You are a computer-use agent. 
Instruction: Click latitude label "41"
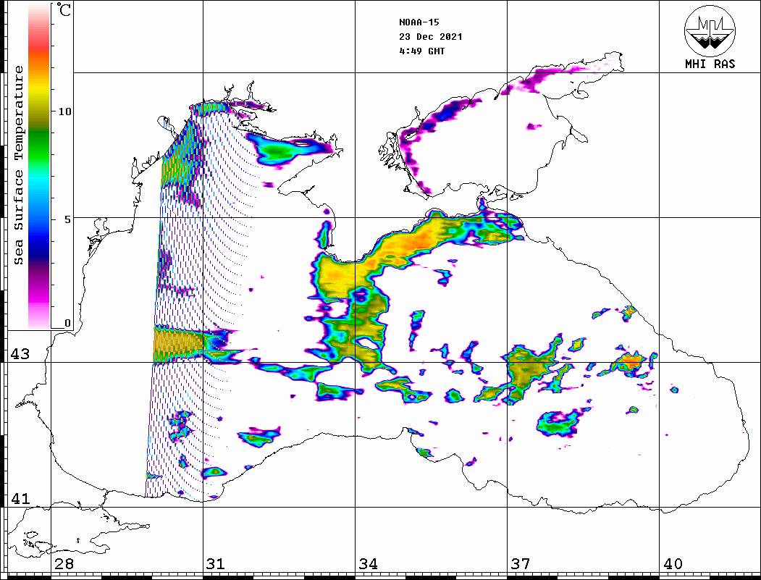pyautogui.click(x=20, y=499)
